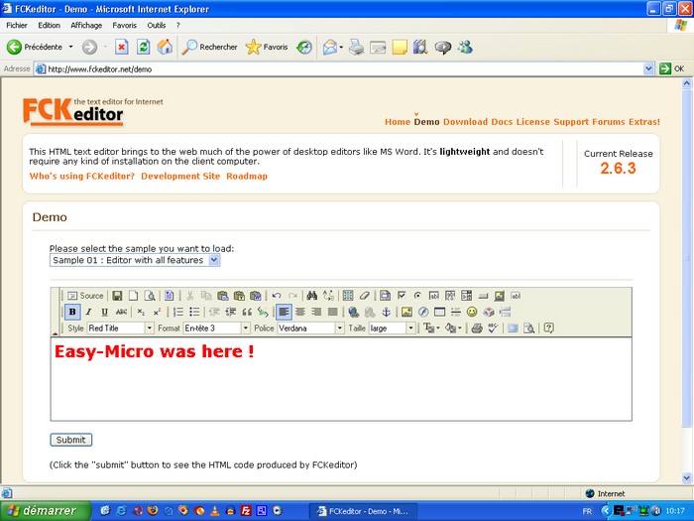Screen dimensions: 694x521
Task: Toggle bulleted list
Action: point(194,312)
